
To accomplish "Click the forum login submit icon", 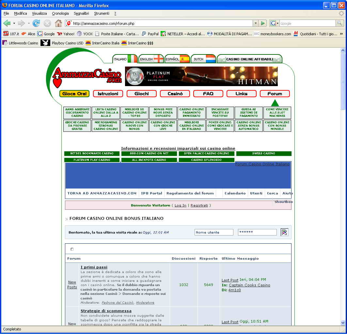I will (284, 232).
